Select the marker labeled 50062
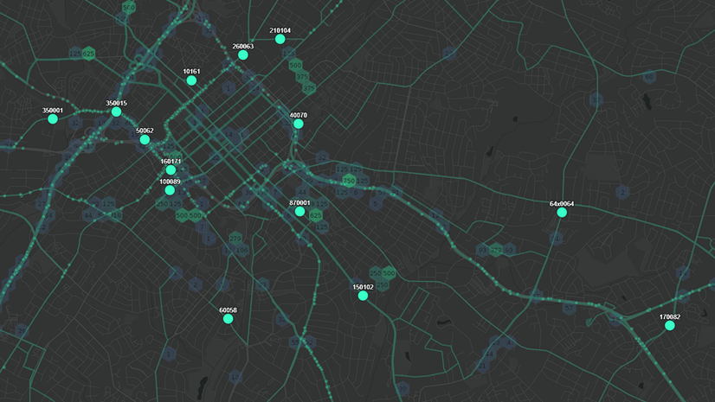The image size is (715, 402). click(145, 140)
